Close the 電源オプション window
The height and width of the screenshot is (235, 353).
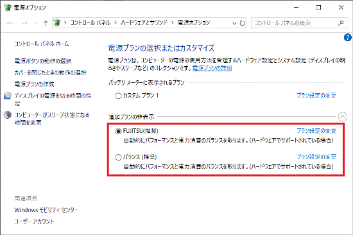tap(341, 8)
